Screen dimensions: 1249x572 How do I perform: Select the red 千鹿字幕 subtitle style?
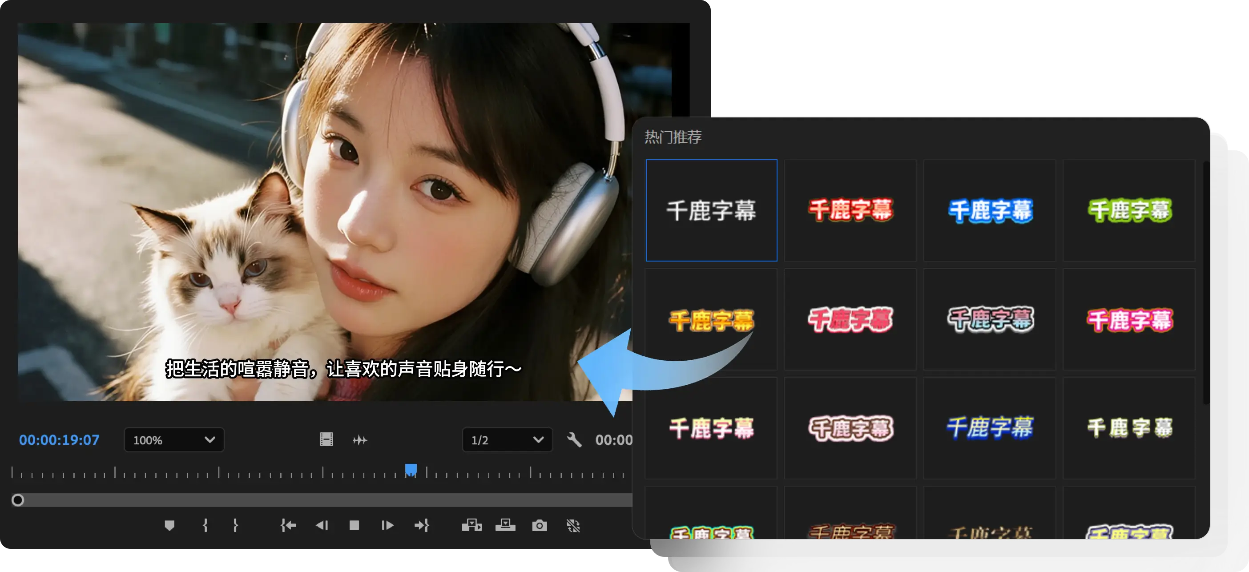[x=850, y=210]
